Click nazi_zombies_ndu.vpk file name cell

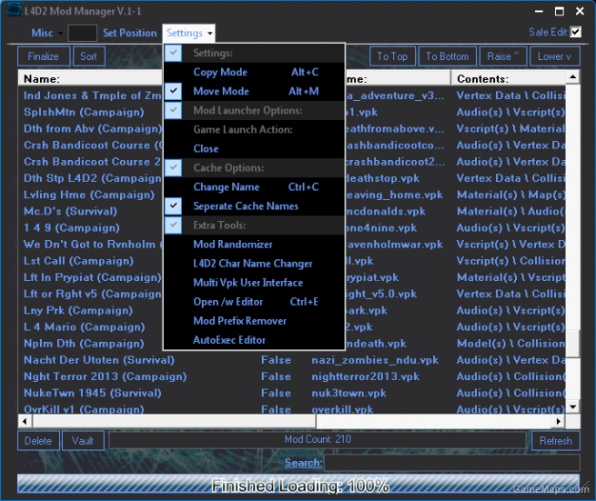(375, 360)
